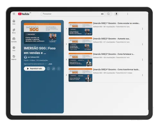Click playlist stats text 4 vídeos
Viewport: 158px width, 127px height.
[32, 60]
